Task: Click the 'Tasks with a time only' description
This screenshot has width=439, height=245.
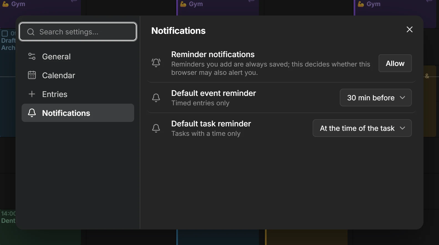Action: (206, 134)
